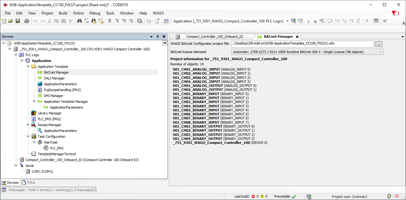Click the S01_CH01_ANALOG_INPUT object entry

pos(211,69)
